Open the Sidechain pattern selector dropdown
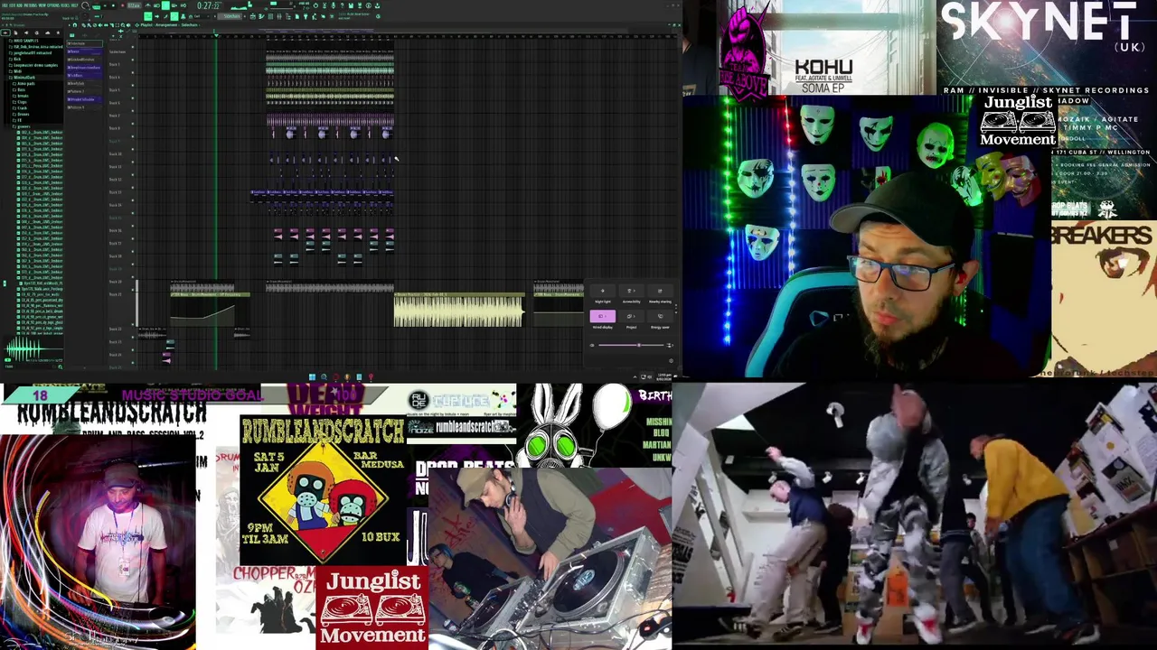 click(230, 16)
